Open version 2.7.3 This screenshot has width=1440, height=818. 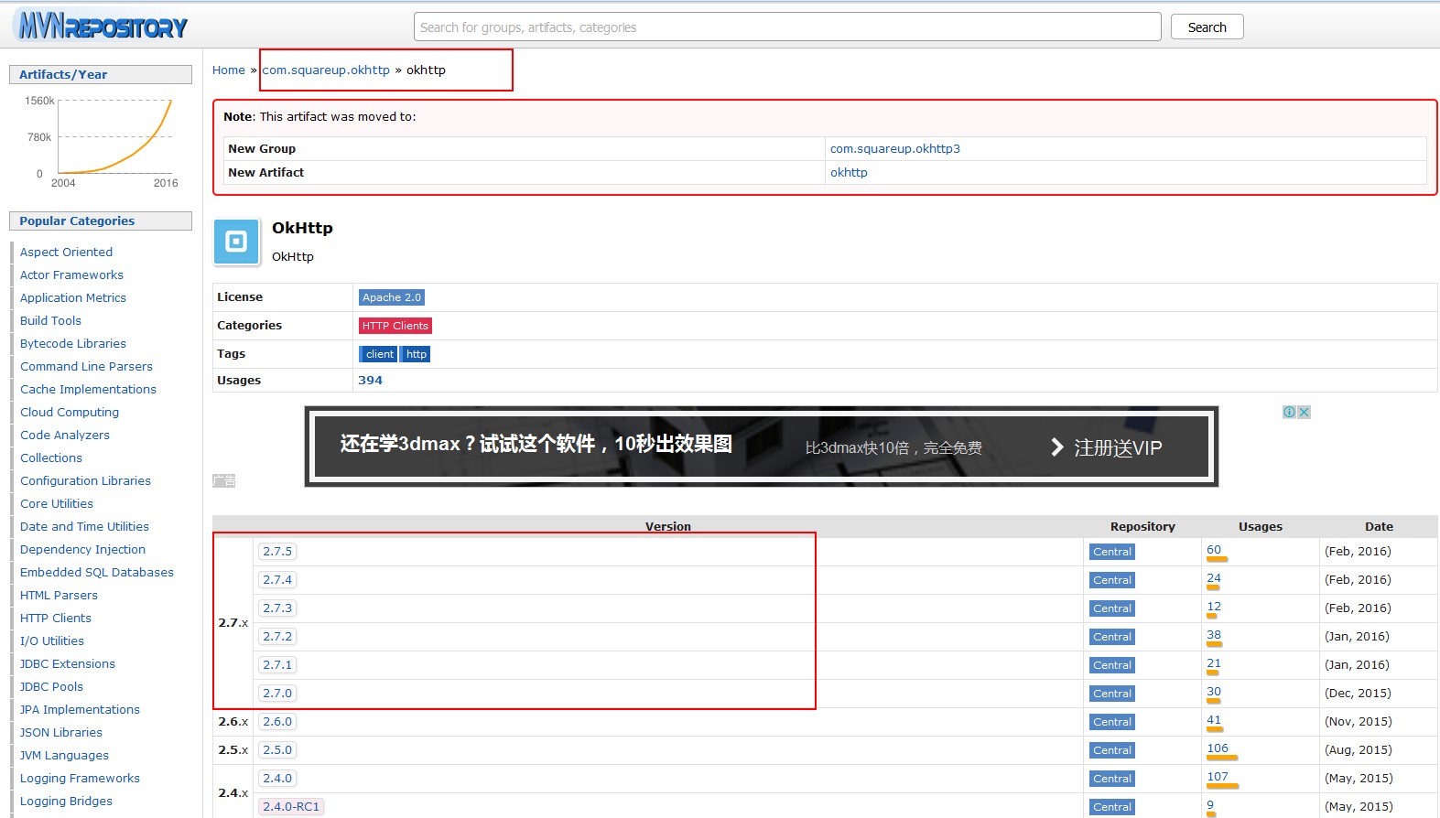pyautogui.click(x=277, y=608)
